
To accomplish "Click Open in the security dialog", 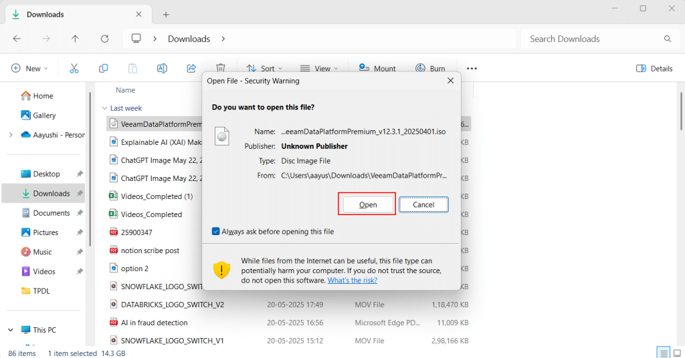I will point(368,204).
